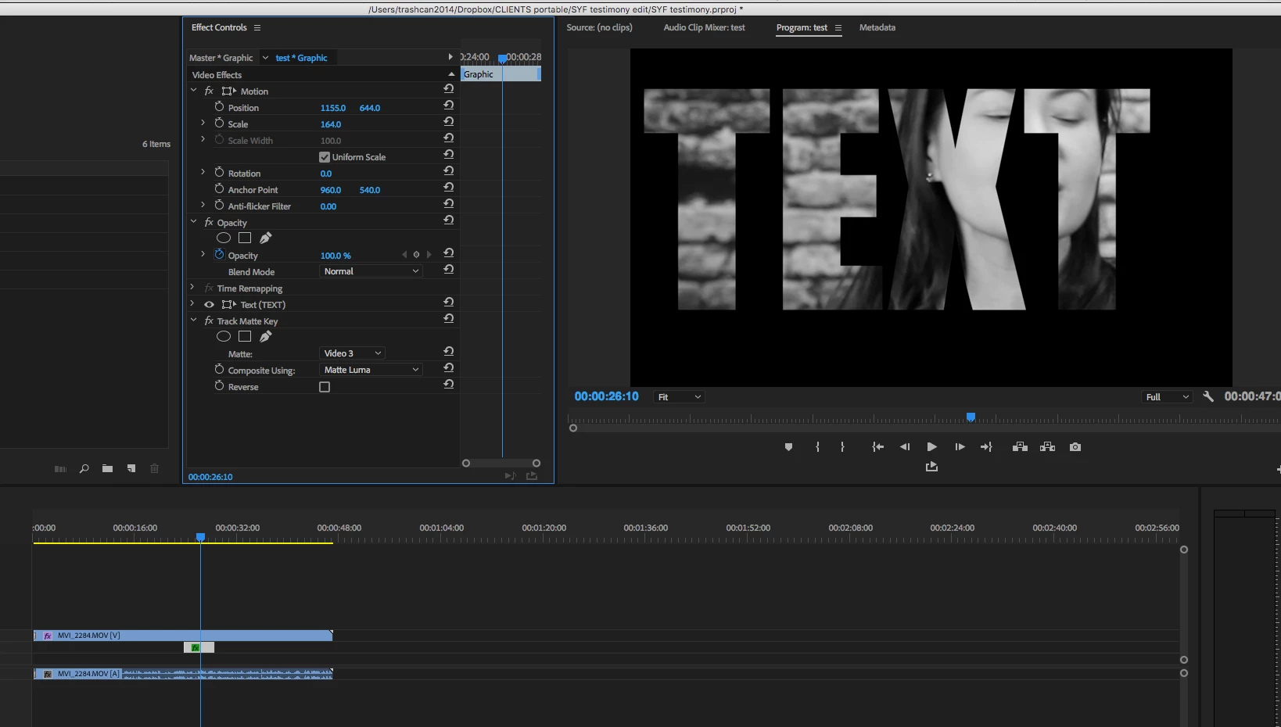Go to Out point

pos(986,447)
